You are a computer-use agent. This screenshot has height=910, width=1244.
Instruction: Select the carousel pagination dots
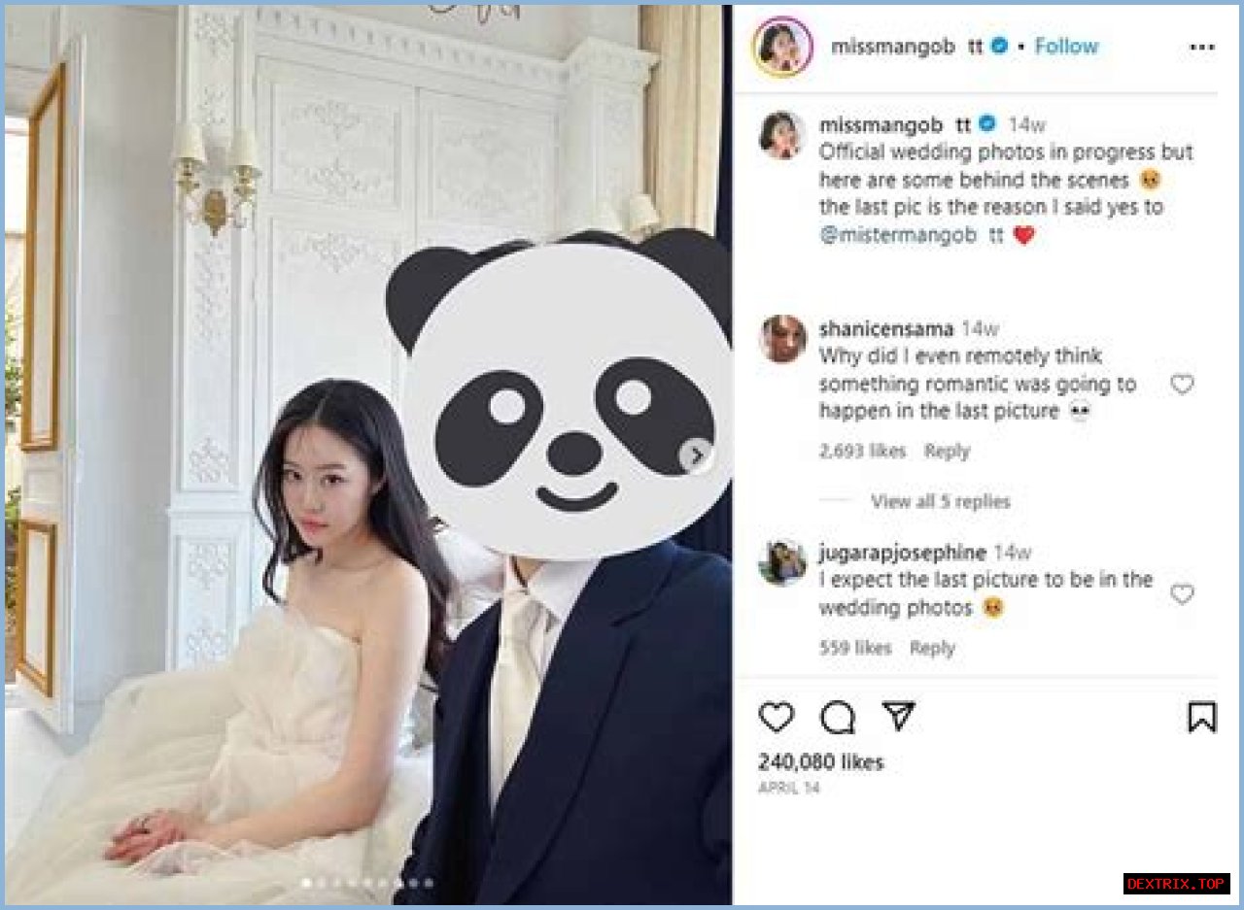tap(367, 883)
